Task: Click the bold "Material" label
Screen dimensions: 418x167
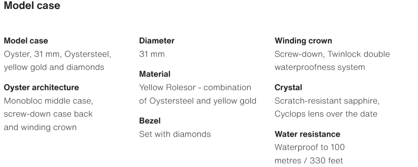Action: (x=155, y=74)
